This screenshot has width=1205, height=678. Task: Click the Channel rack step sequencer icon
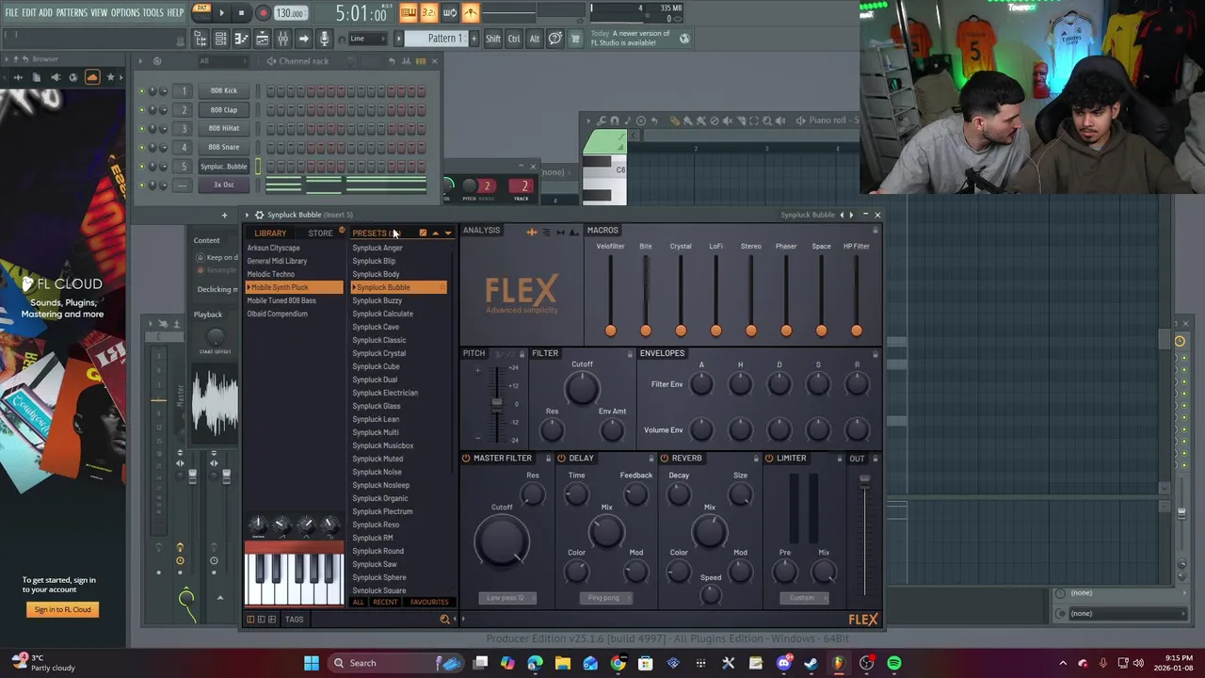click(x=421, y=61)
